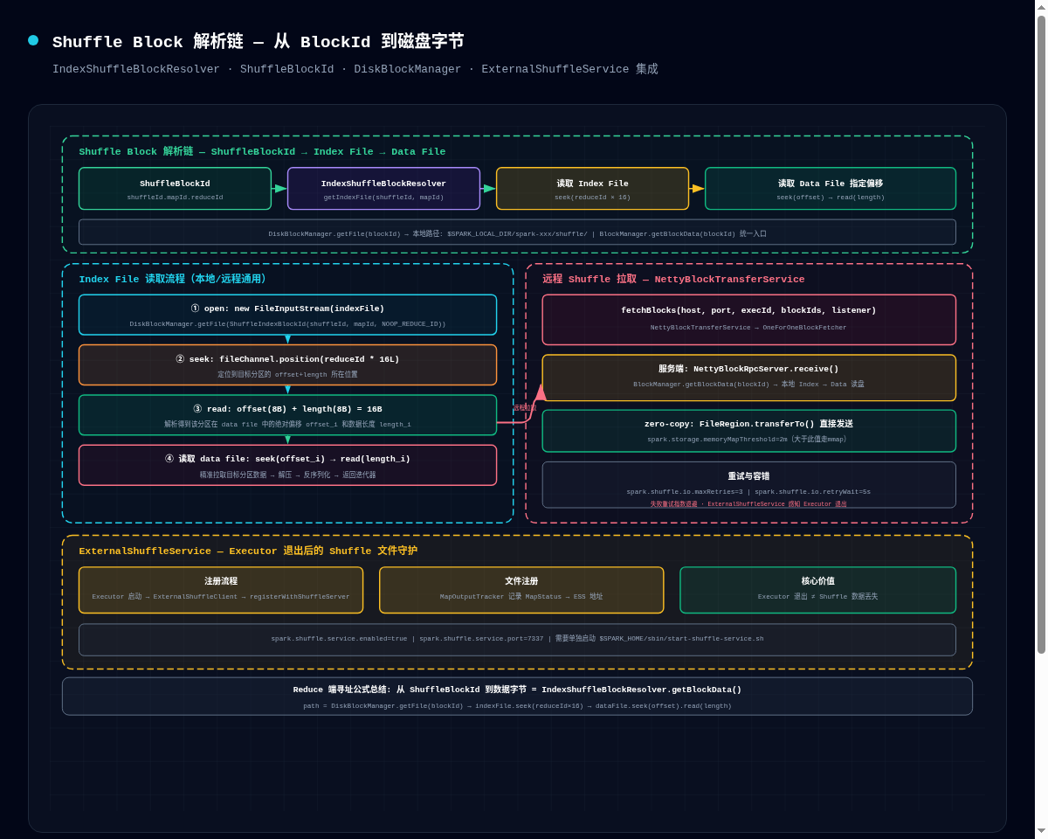Select the zero-copy FileRegion.transferTo() box
This screenshot has width=1048, height=839.
(748, 431)
